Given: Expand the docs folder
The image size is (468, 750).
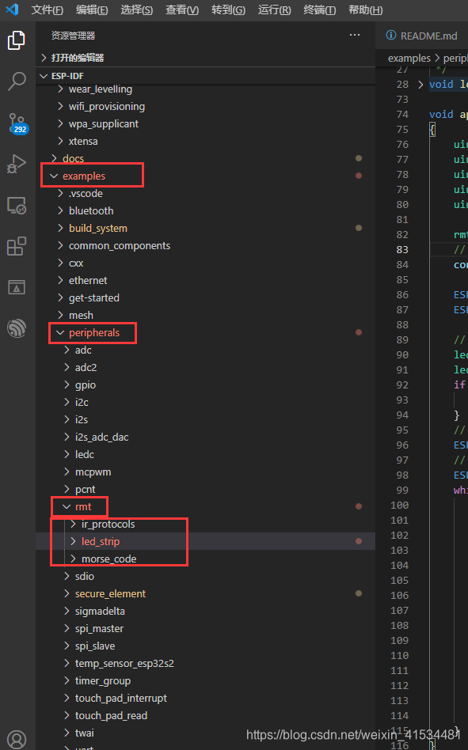Looking at the screenshot, I should tap(206, 158).
